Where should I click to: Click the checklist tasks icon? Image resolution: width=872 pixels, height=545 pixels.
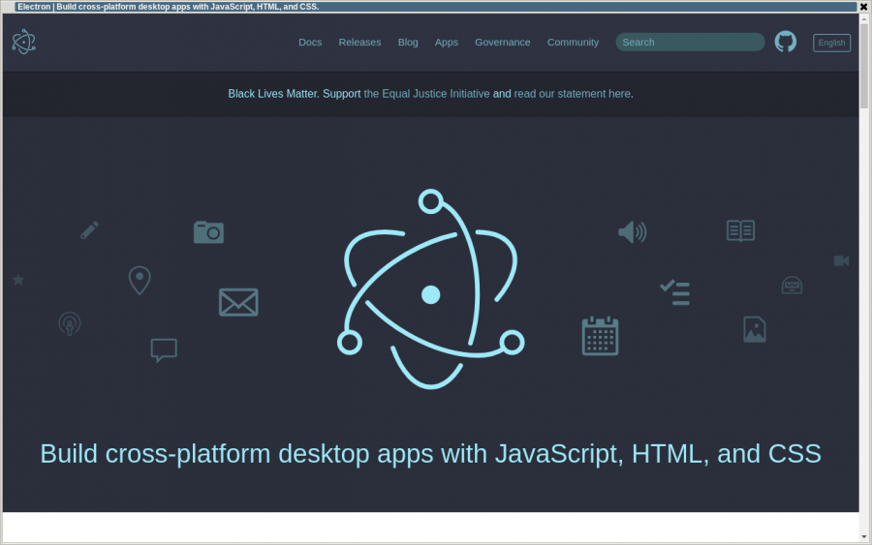pos(674,292)
